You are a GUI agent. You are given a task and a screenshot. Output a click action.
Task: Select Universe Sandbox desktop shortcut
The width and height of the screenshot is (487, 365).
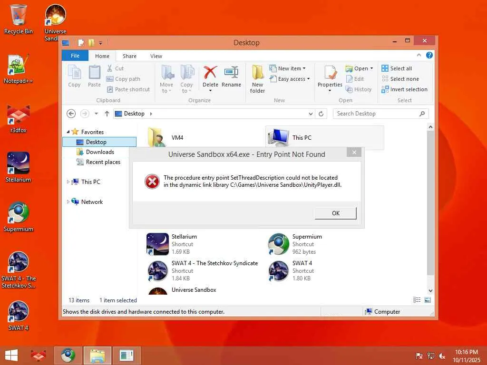(55, 22)
